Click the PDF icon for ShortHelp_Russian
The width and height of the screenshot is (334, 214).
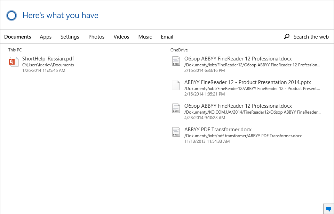point(13,62)
